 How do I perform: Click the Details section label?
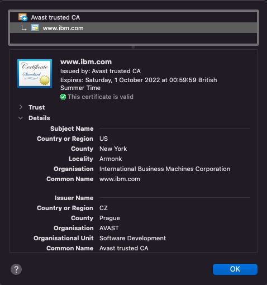(x=39, y=118)
